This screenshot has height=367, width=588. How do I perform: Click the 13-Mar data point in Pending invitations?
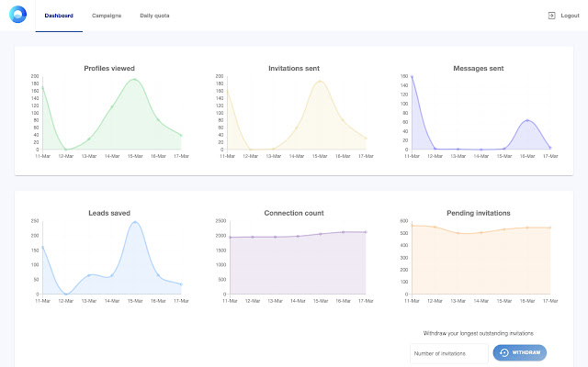tap(458, 233)
